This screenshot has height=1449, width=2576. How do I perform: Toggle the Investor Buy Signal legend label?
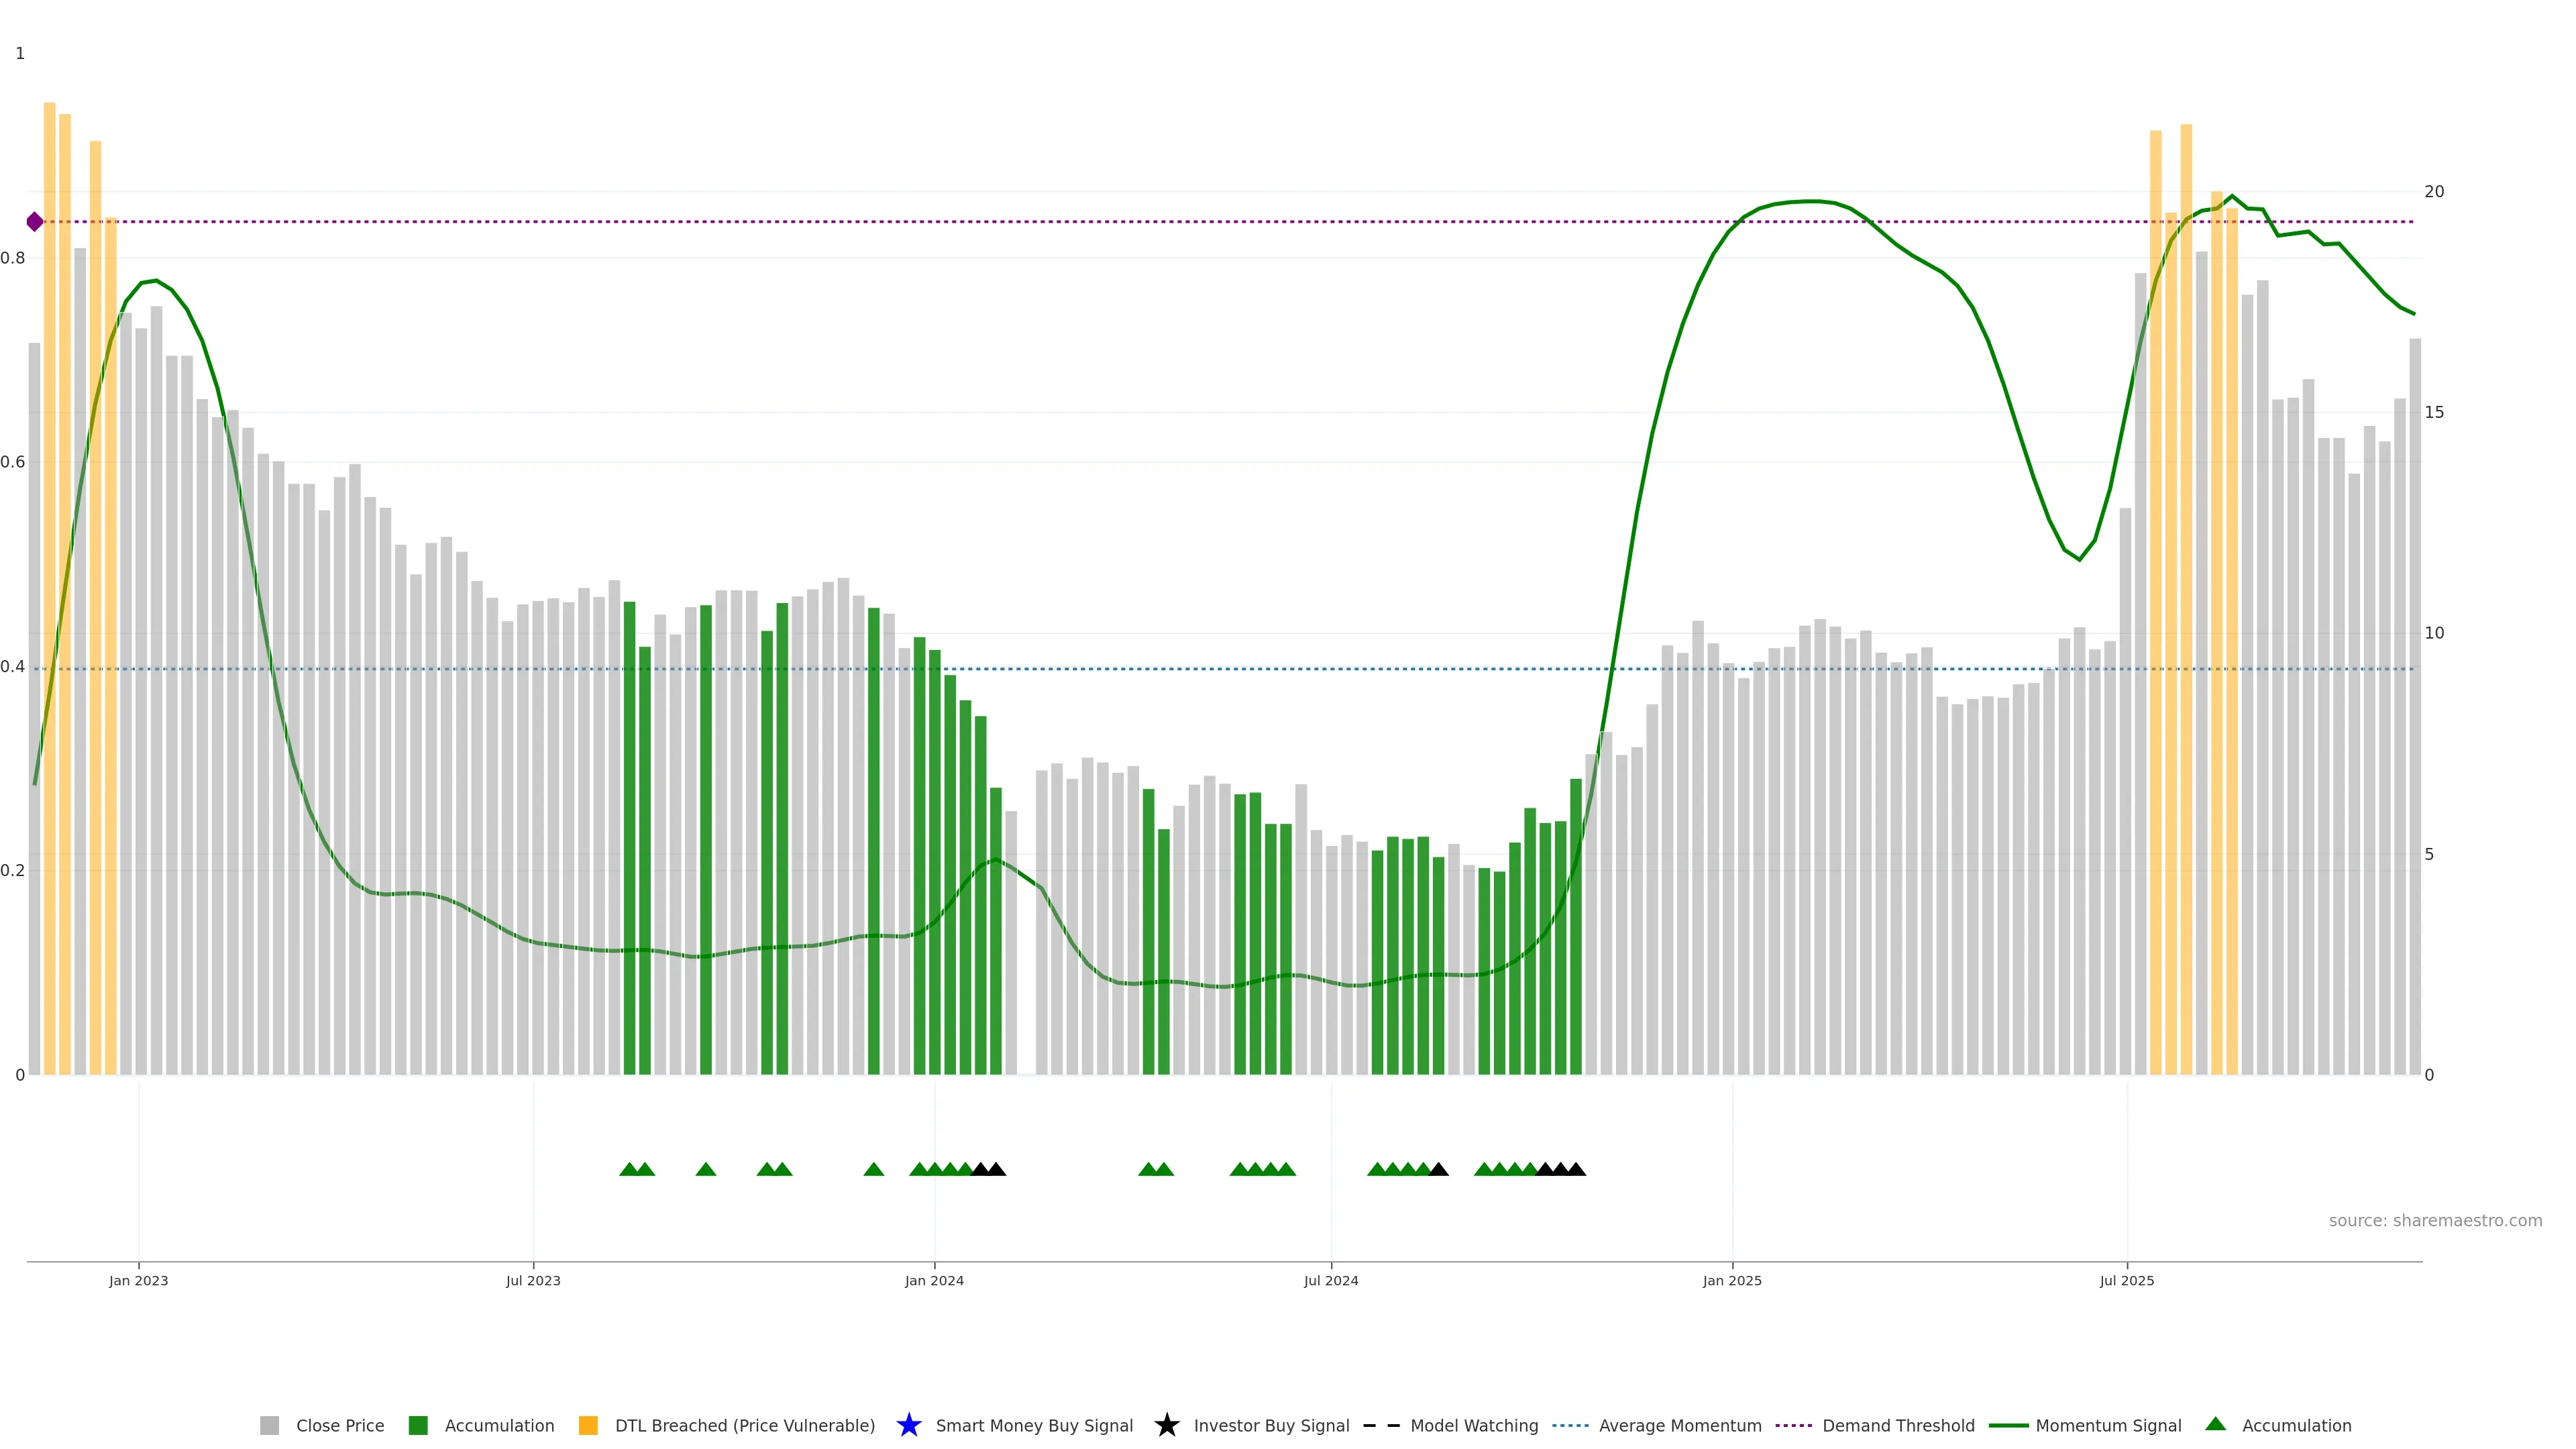click(x=1271, y=1425)
